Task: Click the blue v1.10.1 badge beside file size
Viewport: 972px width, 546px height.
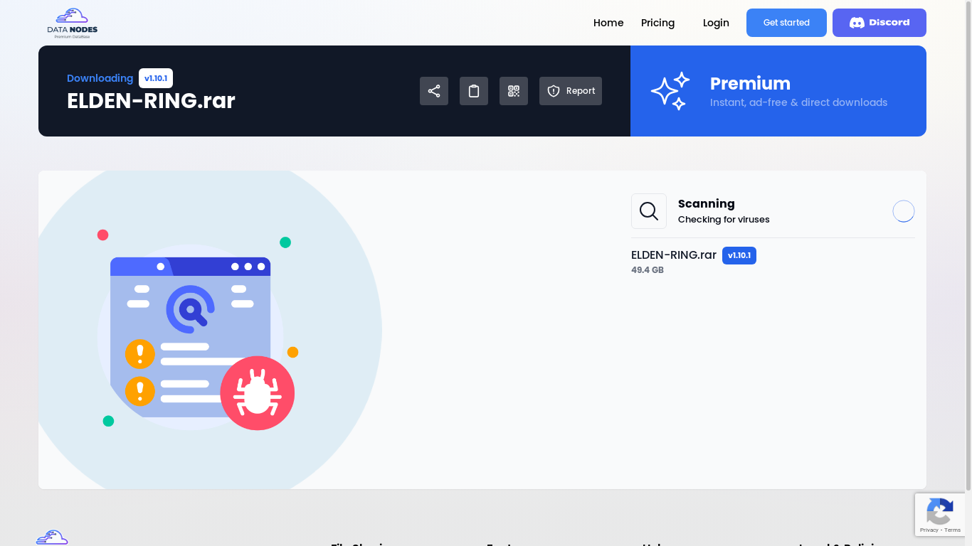Action: click(739, 255)
